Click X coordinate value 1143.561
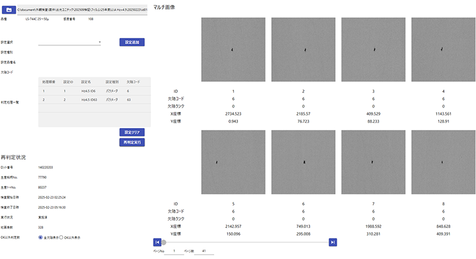This screenshot has height=259, width=476. [443, 114]
